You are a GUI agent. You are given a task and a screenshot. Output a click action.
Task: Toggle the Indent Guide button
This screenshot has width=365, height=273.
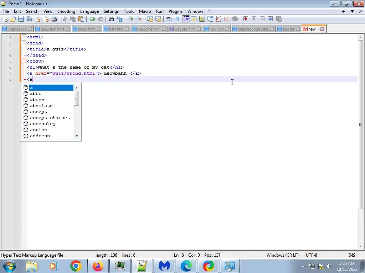pyautogui.click(x=186, y=19)
